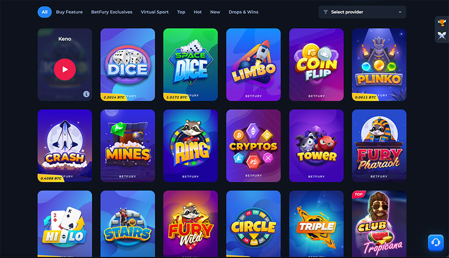The width and height of the screenshot is (449, 258).
Task: Go to Virtual Sport tab
Action: point(155,12)
